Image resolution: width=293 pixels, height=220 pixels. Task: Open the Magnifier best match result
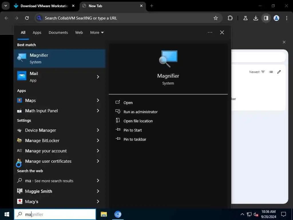coord(60,58)
